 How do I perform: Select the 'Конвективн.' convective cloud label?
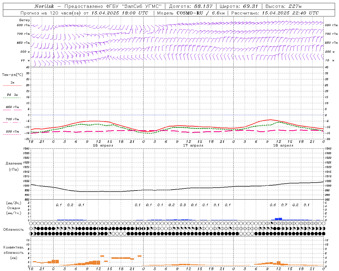tap(14, 247)
